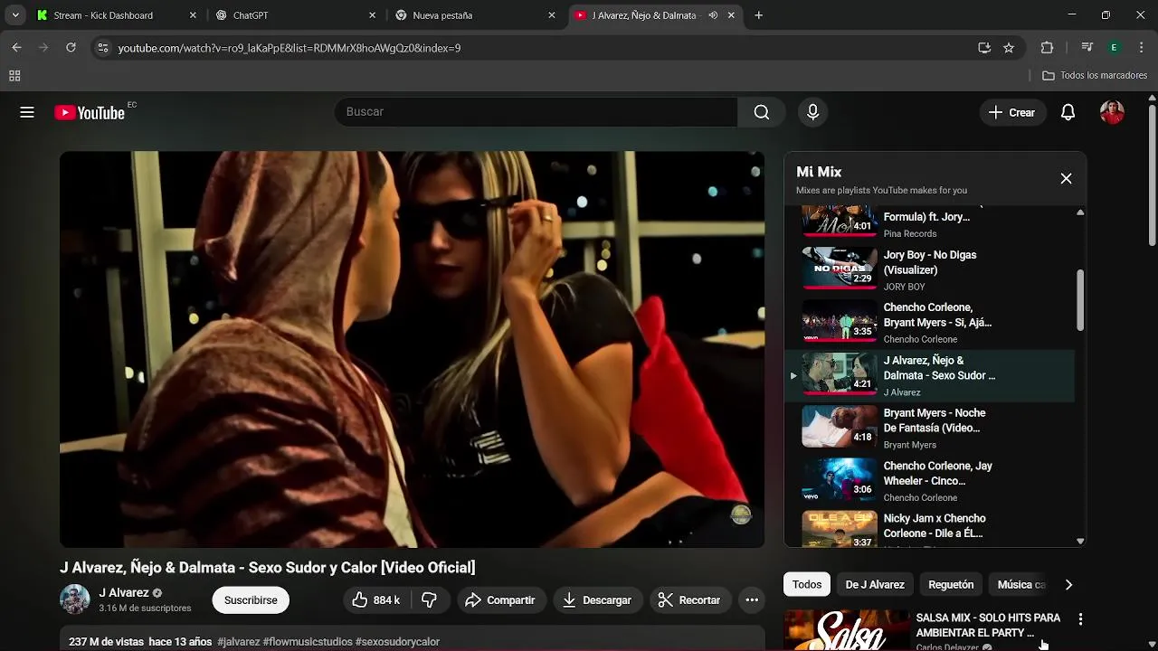Focus the Buscar search field
The width and height of the screenshot is (1158, 651).
coord(538,112)
